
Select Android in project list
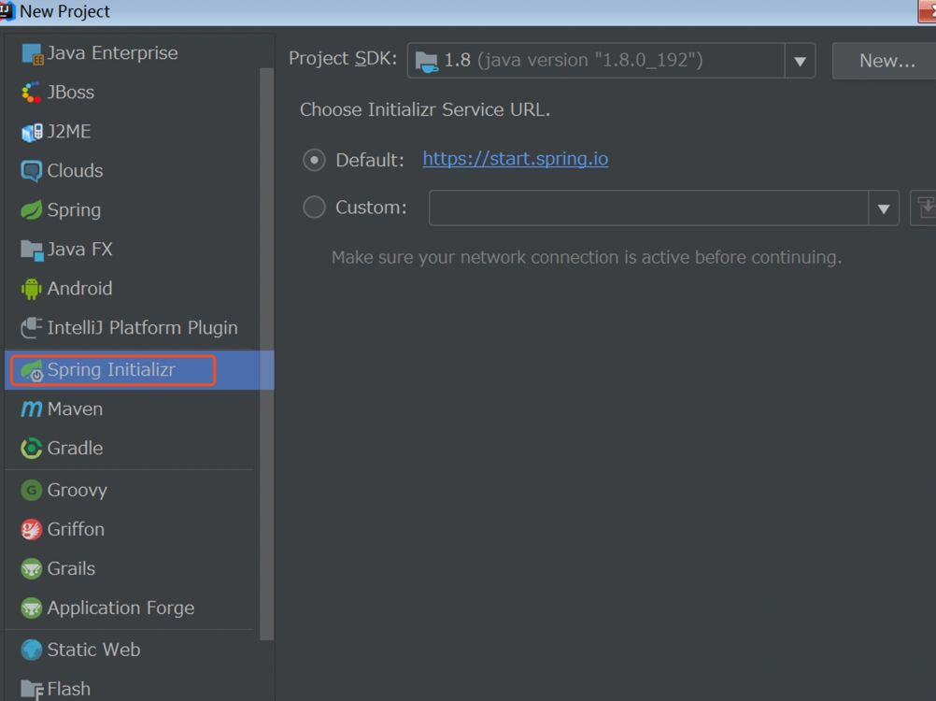tap(79, 289)
